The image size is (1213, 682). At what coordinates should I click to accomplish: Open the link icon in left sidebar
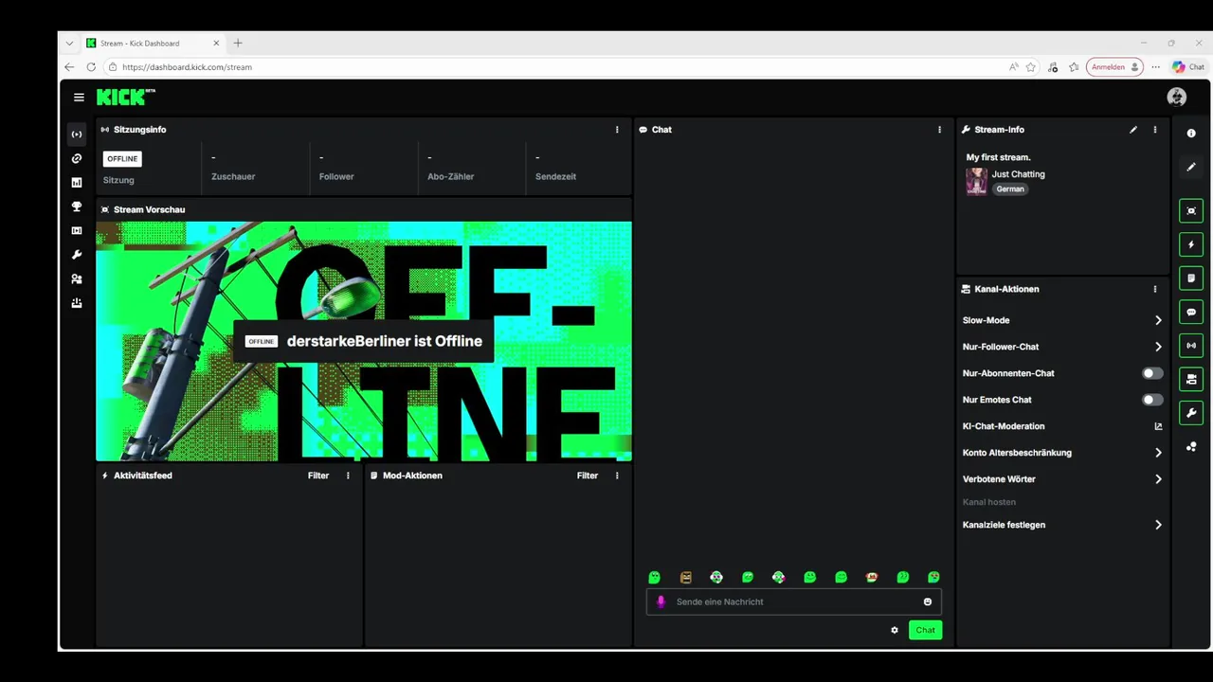click(77, 158)
